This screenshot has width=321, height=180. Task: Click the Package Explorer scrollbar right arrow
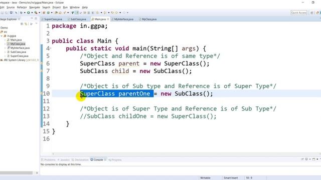click(x=37, y=173)
